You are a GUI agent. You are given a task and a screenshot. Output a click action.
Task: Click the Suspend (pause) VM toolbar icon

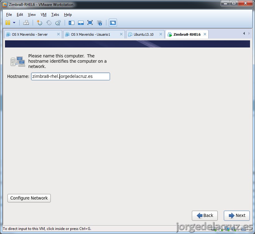[x=8, y=23]
